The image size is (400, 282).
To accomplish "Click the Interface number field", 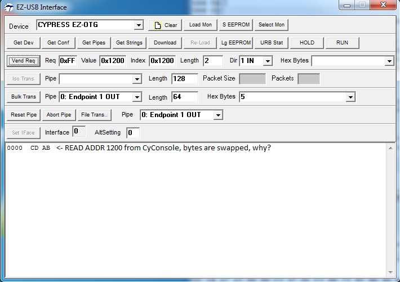I will (79, 132).
